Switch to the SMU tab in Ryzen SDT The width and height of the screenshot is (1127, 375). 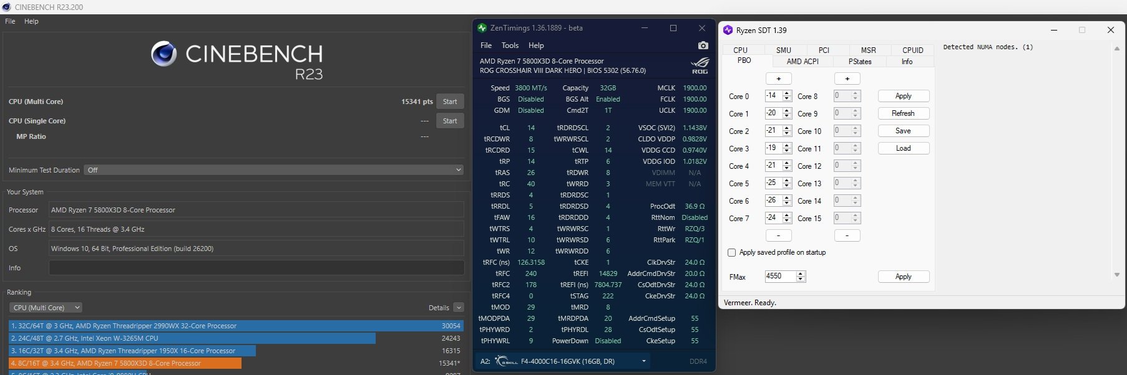(x=784, y=50)
